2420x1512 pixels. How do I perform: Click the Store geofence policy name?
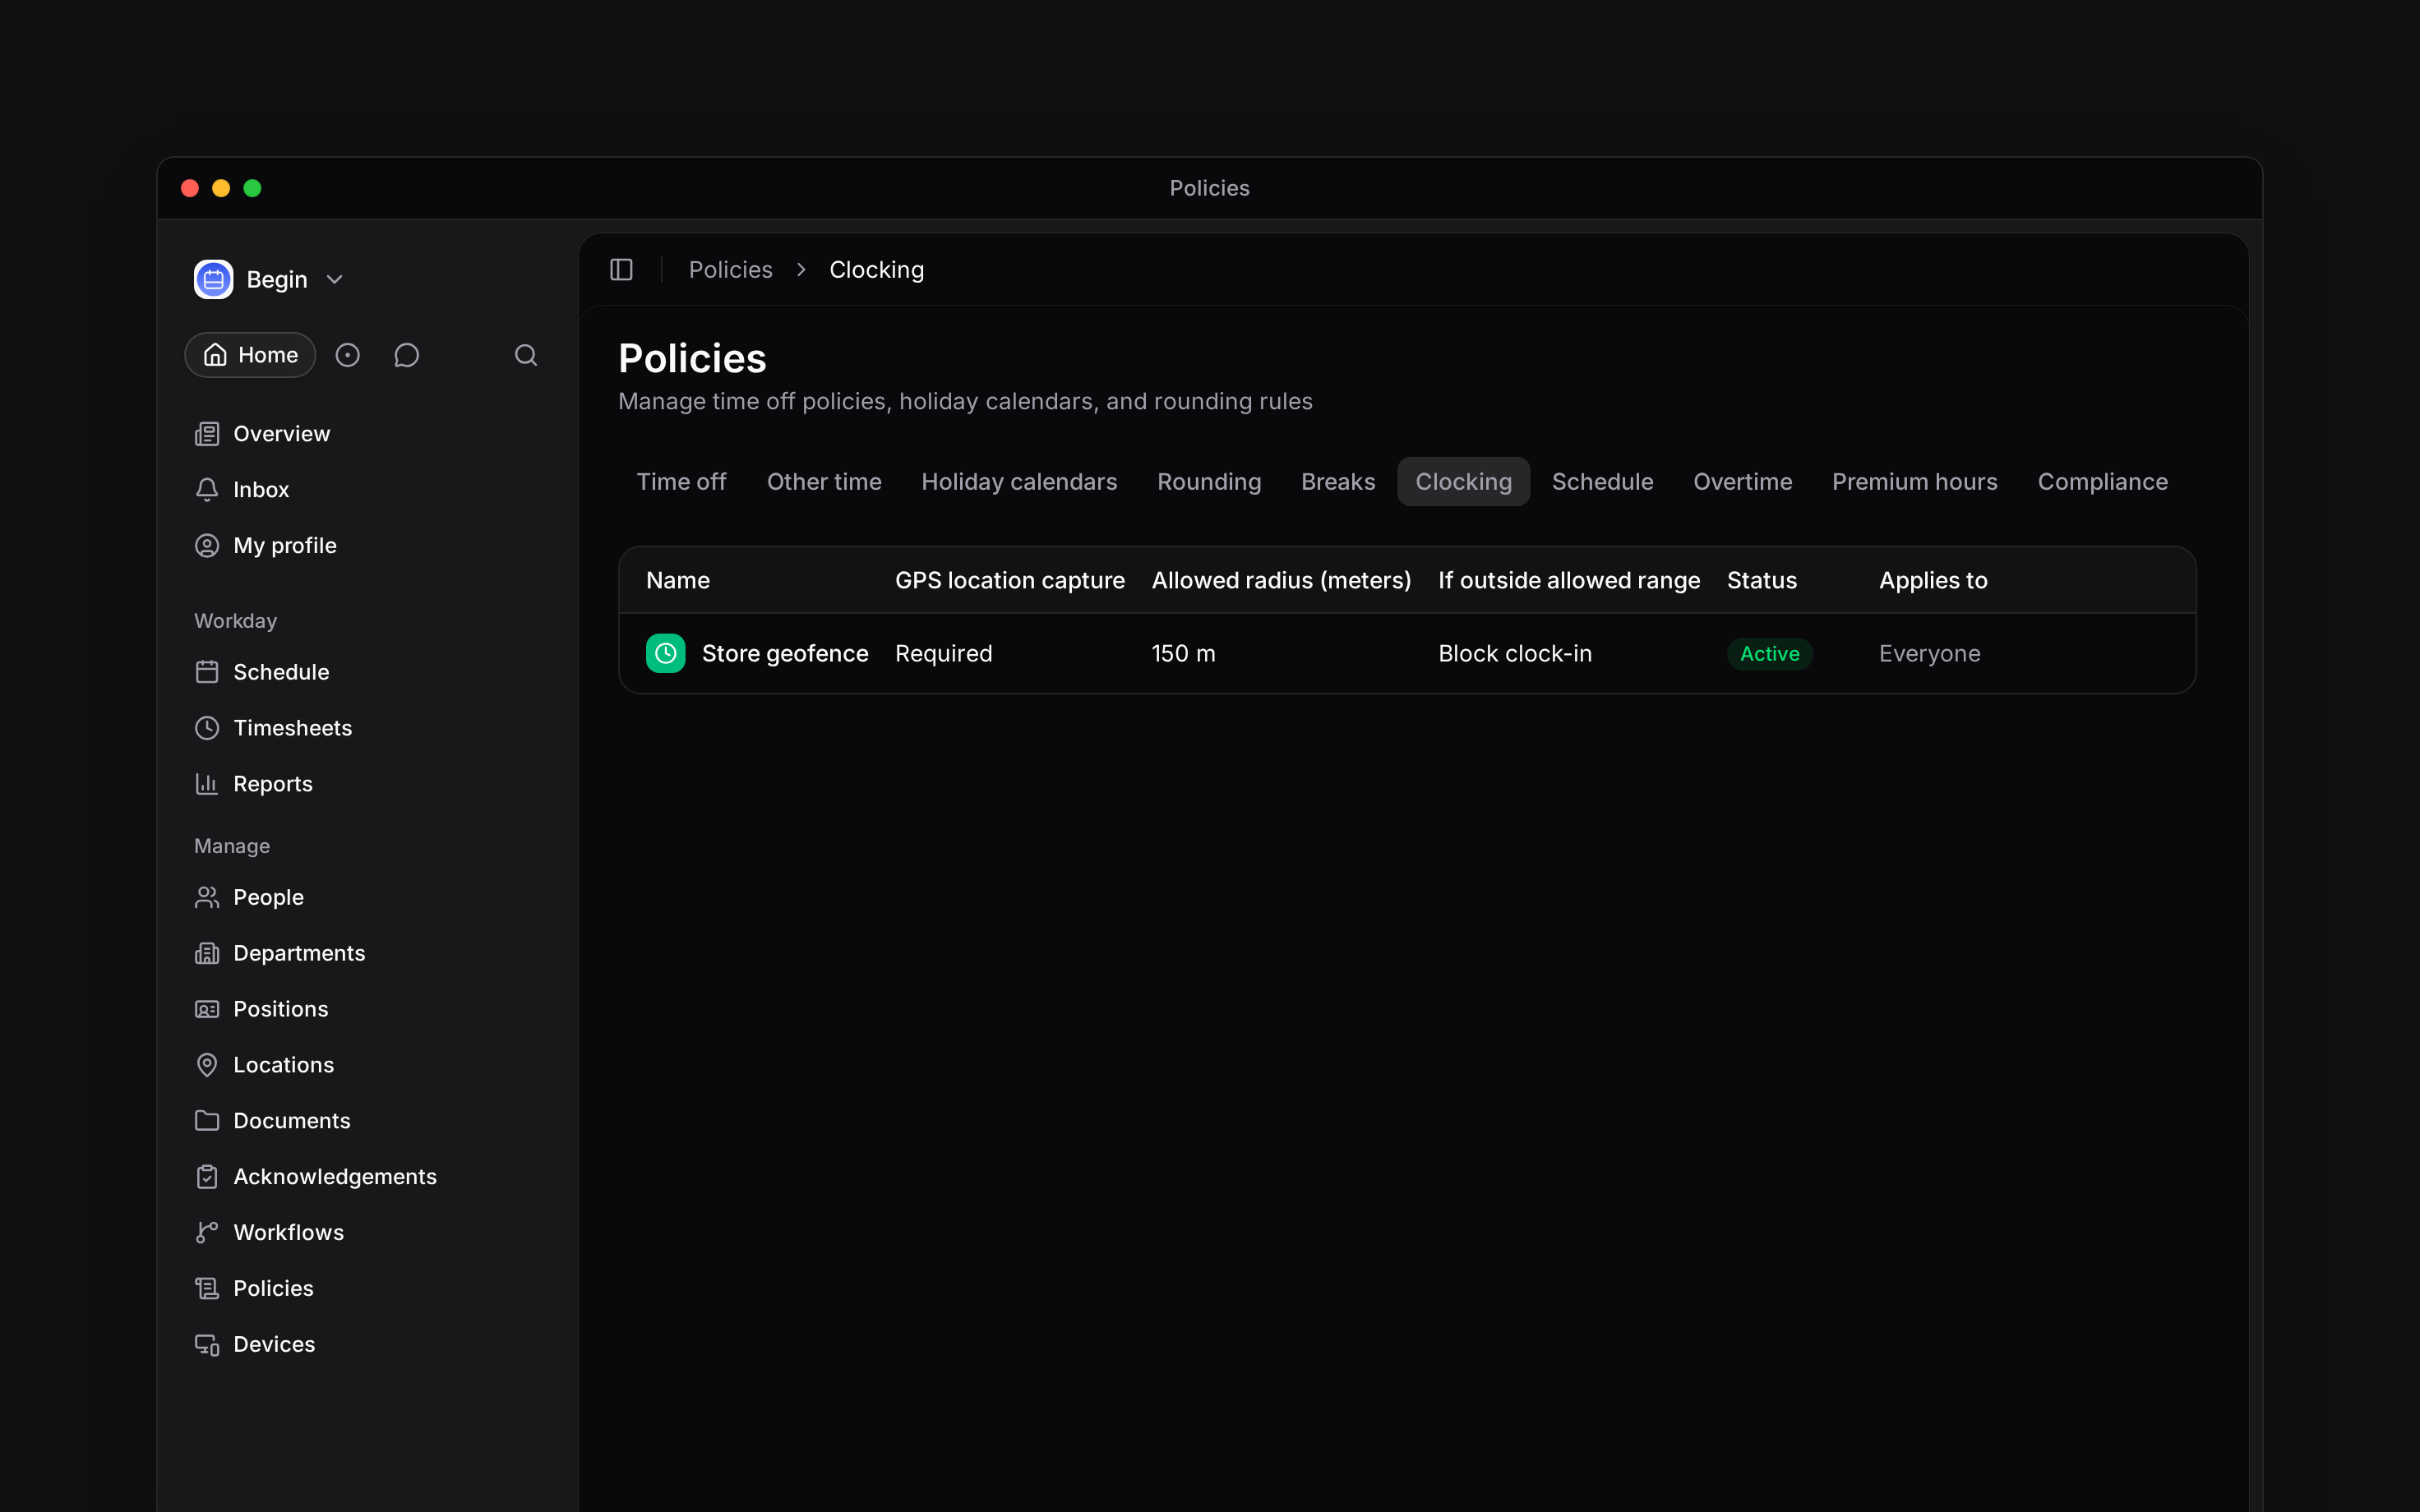click(785, 654)
